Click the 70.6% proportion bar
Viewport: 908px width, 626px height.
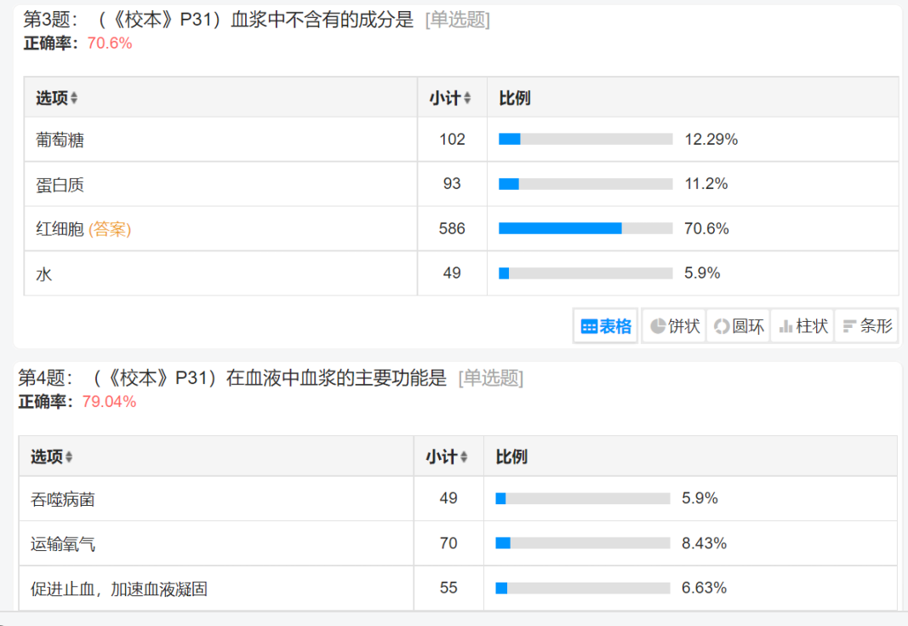(x=585, y=228)
